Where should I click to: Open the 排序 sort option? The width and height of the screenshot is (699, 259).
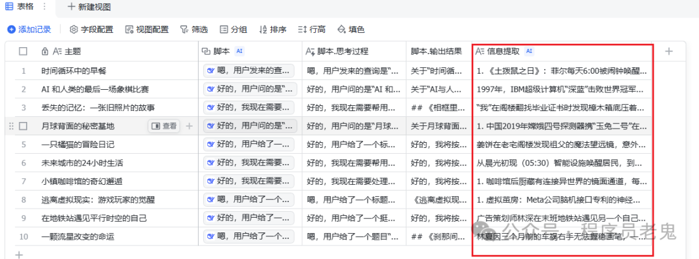(272, 30)
